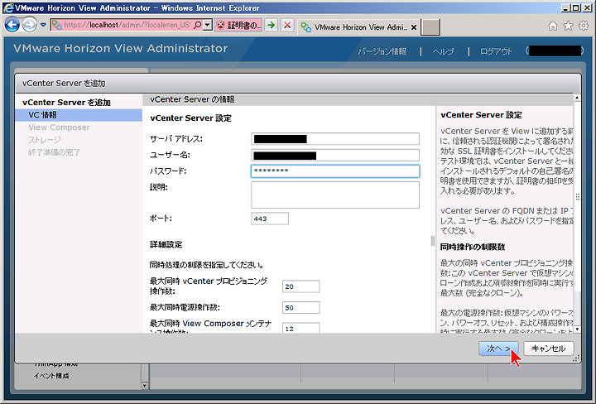Click the ポート field showing 443
596x404 pixels.
[x=270, y=219]
